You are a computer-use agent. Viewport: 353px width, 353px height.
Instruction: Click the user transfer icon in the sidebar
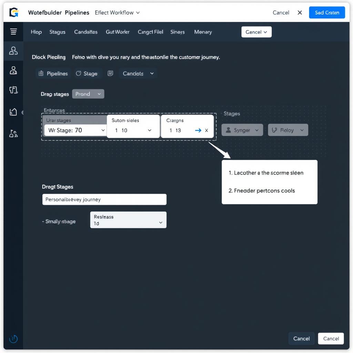(13, 133)
